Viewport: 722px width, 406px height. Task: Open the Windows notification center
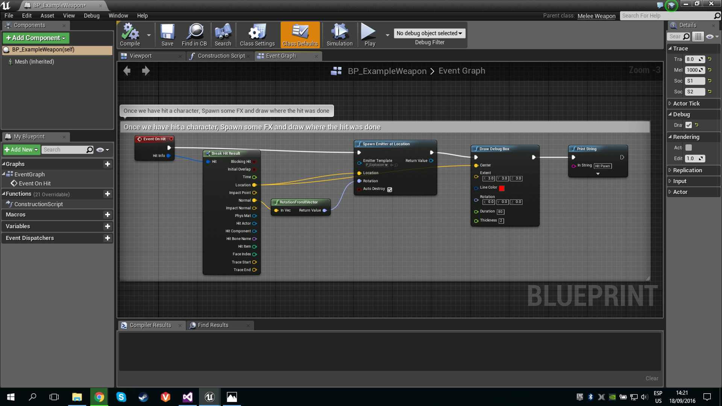(x=707, y=397)
